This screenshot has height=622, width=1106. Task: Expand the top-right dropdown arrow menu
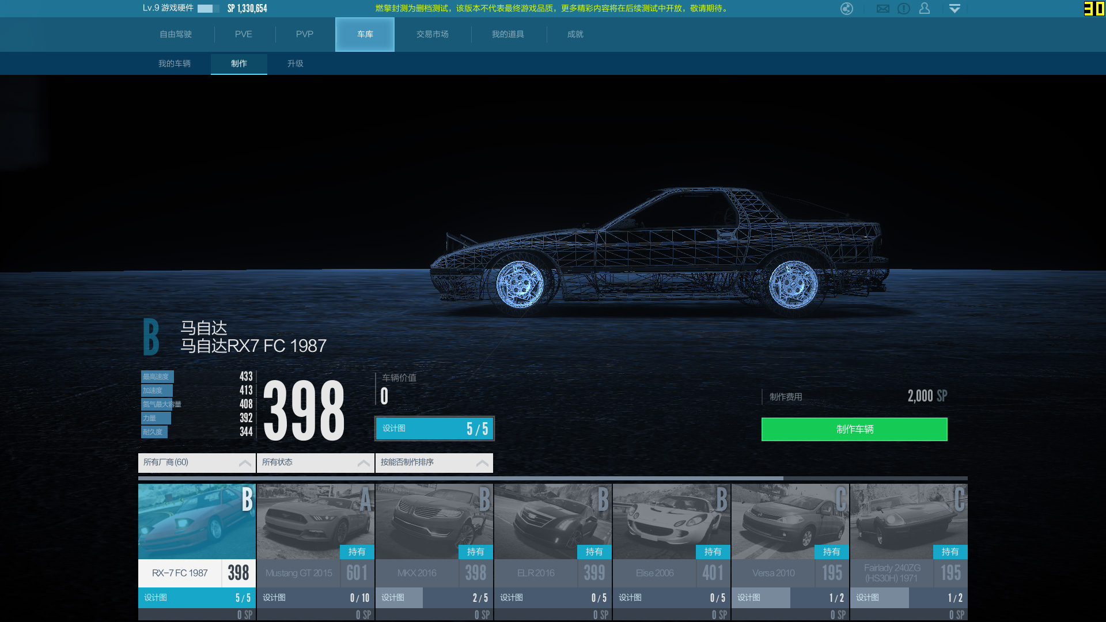[x=955, y=9]
